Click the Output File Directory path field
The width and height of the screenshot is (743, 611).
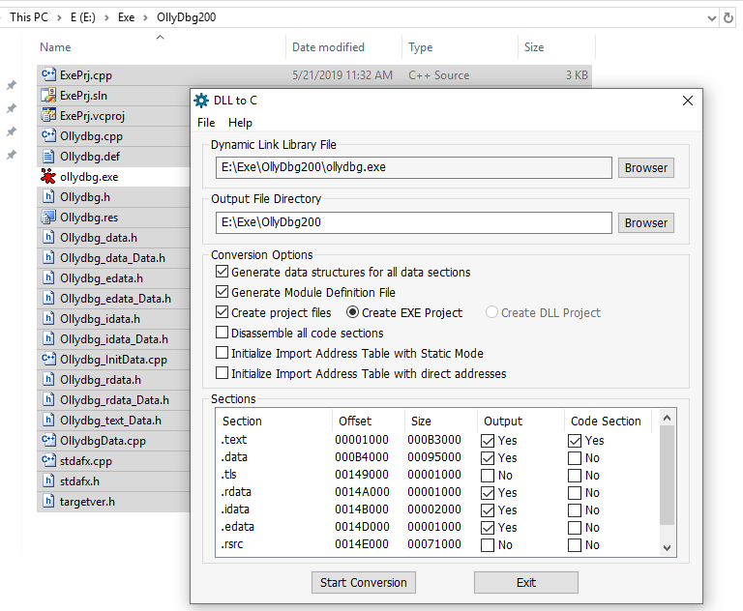point(414,222)
